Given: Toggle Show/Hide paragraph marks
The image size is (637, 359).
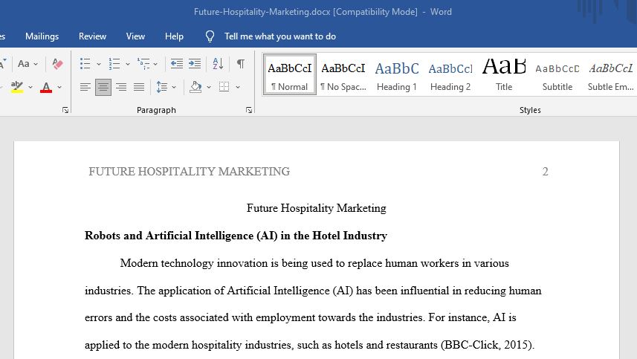Looking at the screenshot, I should [241, 64].
